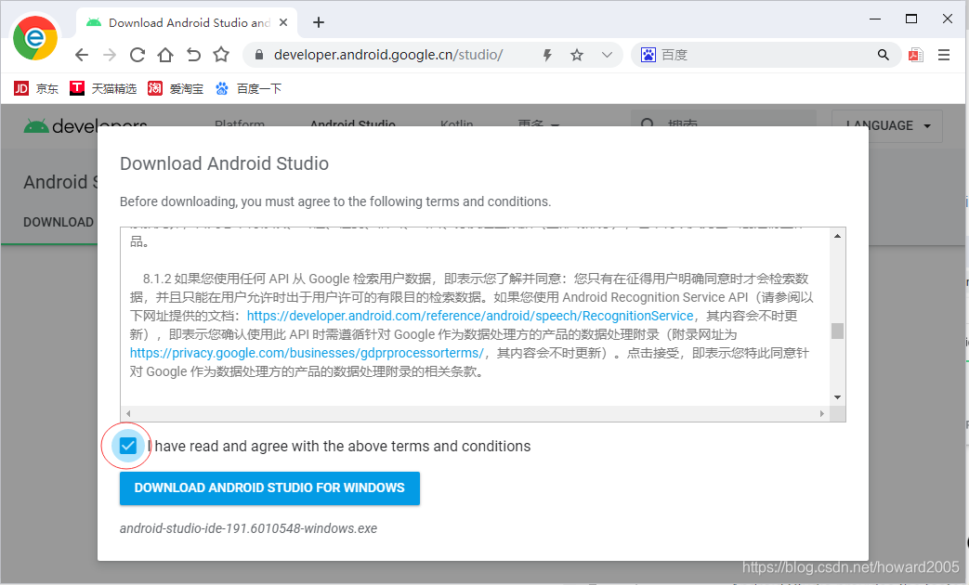Open the 天猫精选 bookmark
This screenshot has width=969, height=585.
pyautogui.click(x=103, y=89)
